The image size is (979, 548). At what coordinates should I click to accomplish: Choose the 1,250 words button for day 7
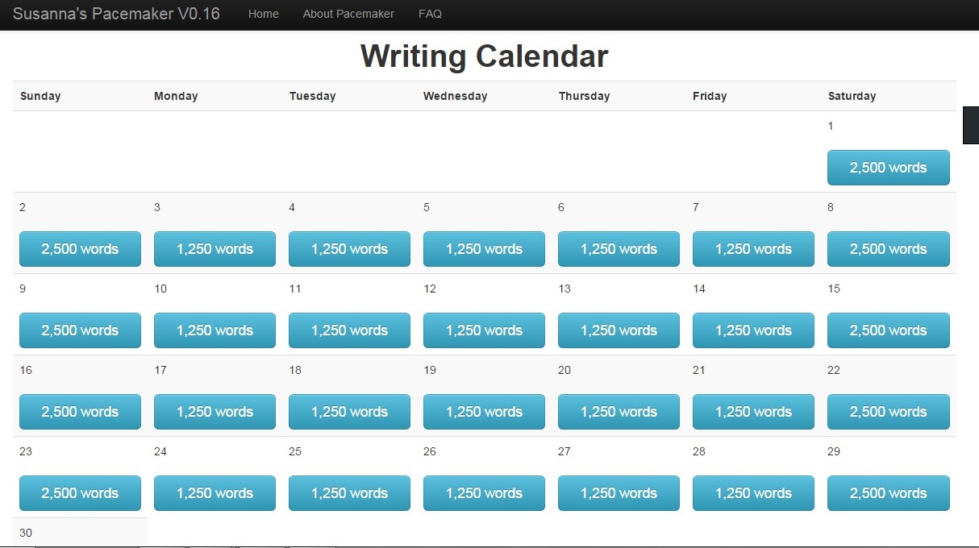pos(753,249)
